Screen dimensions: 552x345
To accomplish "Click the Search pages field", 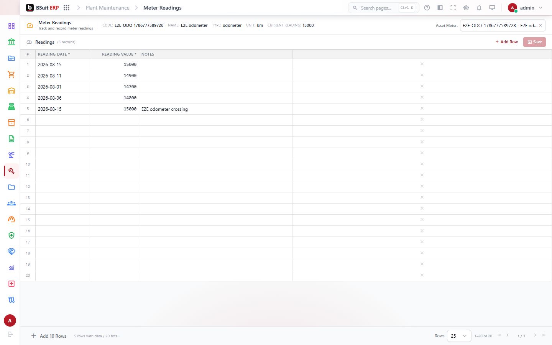I will click(383, 8).
